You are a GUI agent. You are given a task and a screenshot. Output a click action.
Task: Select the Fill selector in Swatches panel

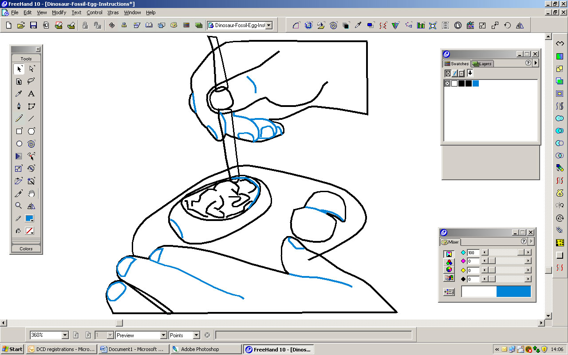(448, 74)
